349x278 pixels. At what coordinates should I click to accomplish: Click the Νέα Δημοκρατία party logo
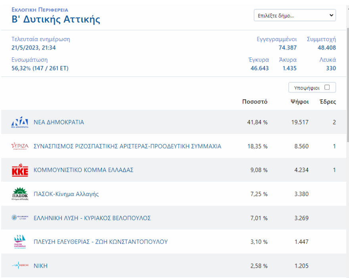click(x=20, y=122)
